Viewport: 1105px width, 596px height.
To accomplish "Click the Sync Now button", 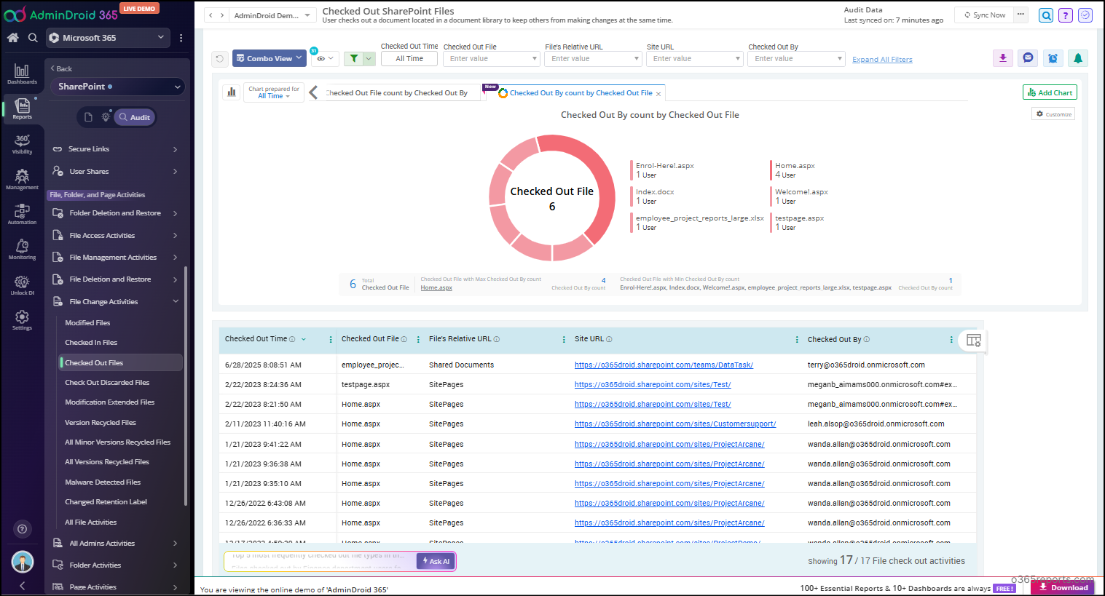I will [x=985, y=15].
